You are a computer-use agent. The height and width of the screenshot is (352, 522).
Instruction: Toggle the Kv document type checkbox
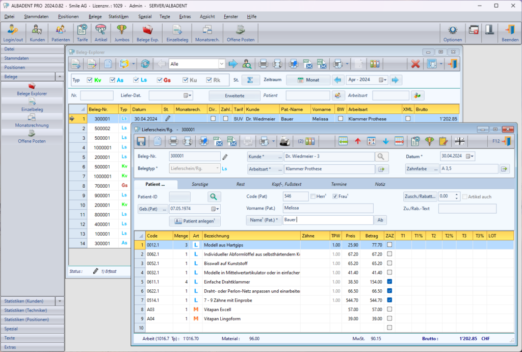(x=90, y=80)
